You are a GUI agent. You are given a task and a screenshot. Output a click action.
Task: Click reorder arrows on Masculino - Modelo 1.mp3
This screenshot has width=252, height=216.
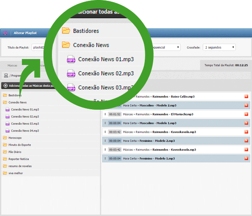click(105, 123)
